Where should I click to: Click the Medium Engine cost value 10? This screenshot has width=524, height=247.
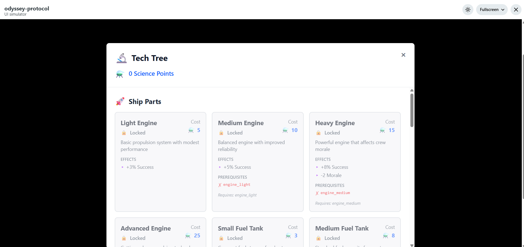pyautogui.click(x=294, y=130)
